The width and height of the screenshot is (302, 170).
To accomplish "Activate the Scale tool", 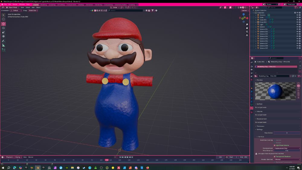I will point(3,32).
